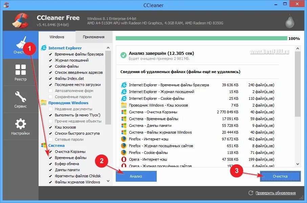This screenshot has height=203, width=307.
Task: Open the Сервис wrench tools section
Action: (x=21, y=97)
